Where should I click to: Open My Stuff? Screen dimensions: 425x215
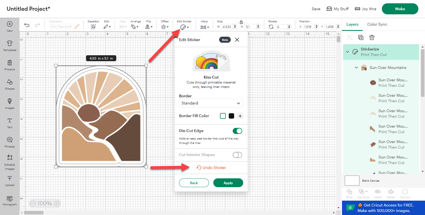pyautogui.click(x=338, y=9)
